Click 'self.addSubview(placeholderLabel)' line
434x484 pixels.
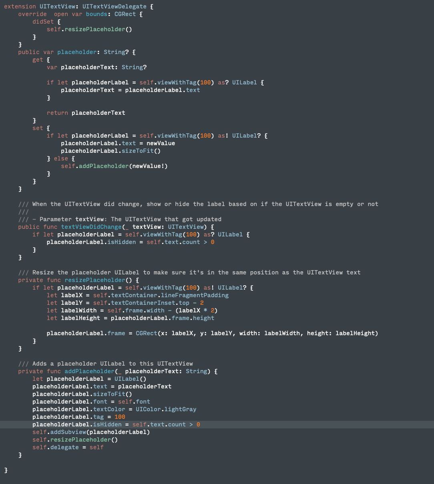click(x=91, y=432)
